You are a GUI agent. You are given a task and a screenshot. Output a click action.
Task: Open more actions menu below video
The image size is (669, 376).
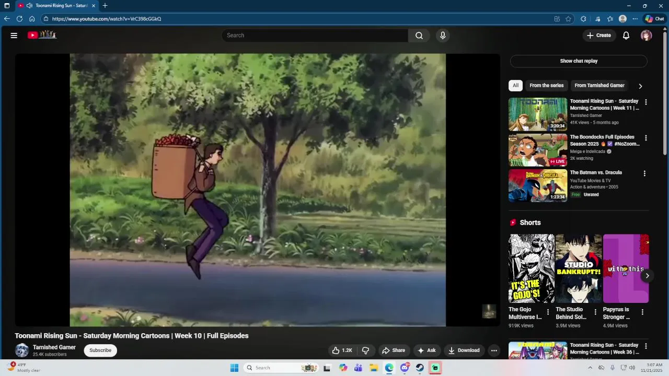[x=494, y=350]
